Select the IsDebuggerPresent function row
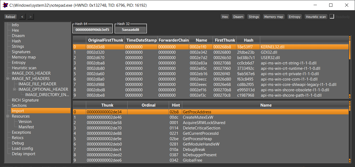Screen dimensions: 355x167 click(211, 155)
